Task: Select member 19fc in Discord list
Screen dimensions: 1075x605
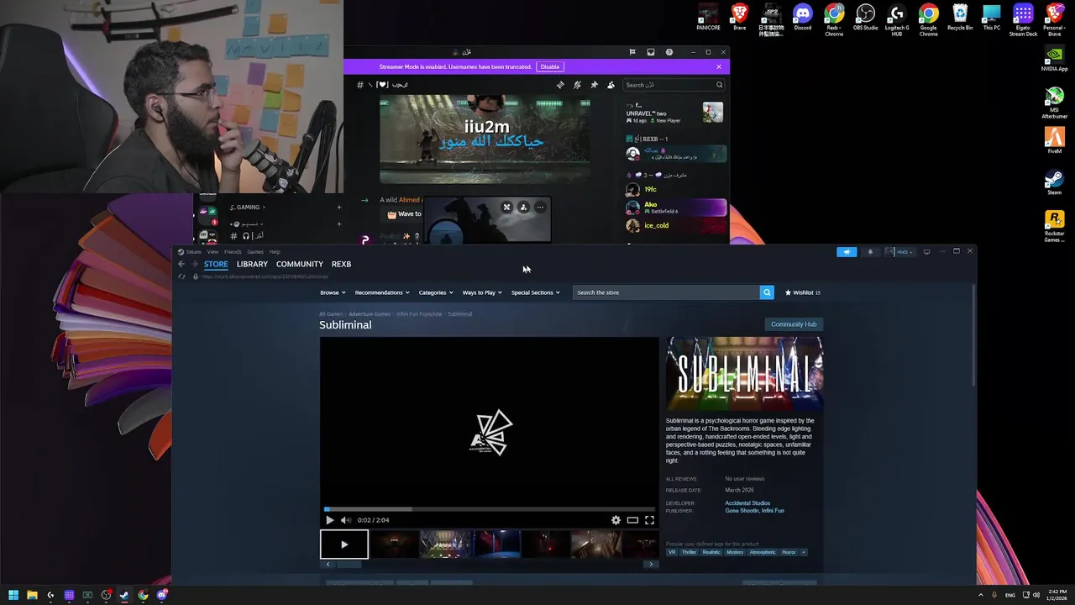Action: (675, 190)
